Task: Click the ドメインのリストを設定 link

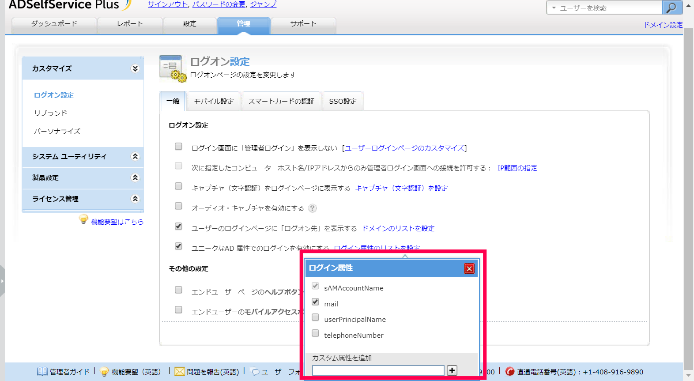Action: 398,229
